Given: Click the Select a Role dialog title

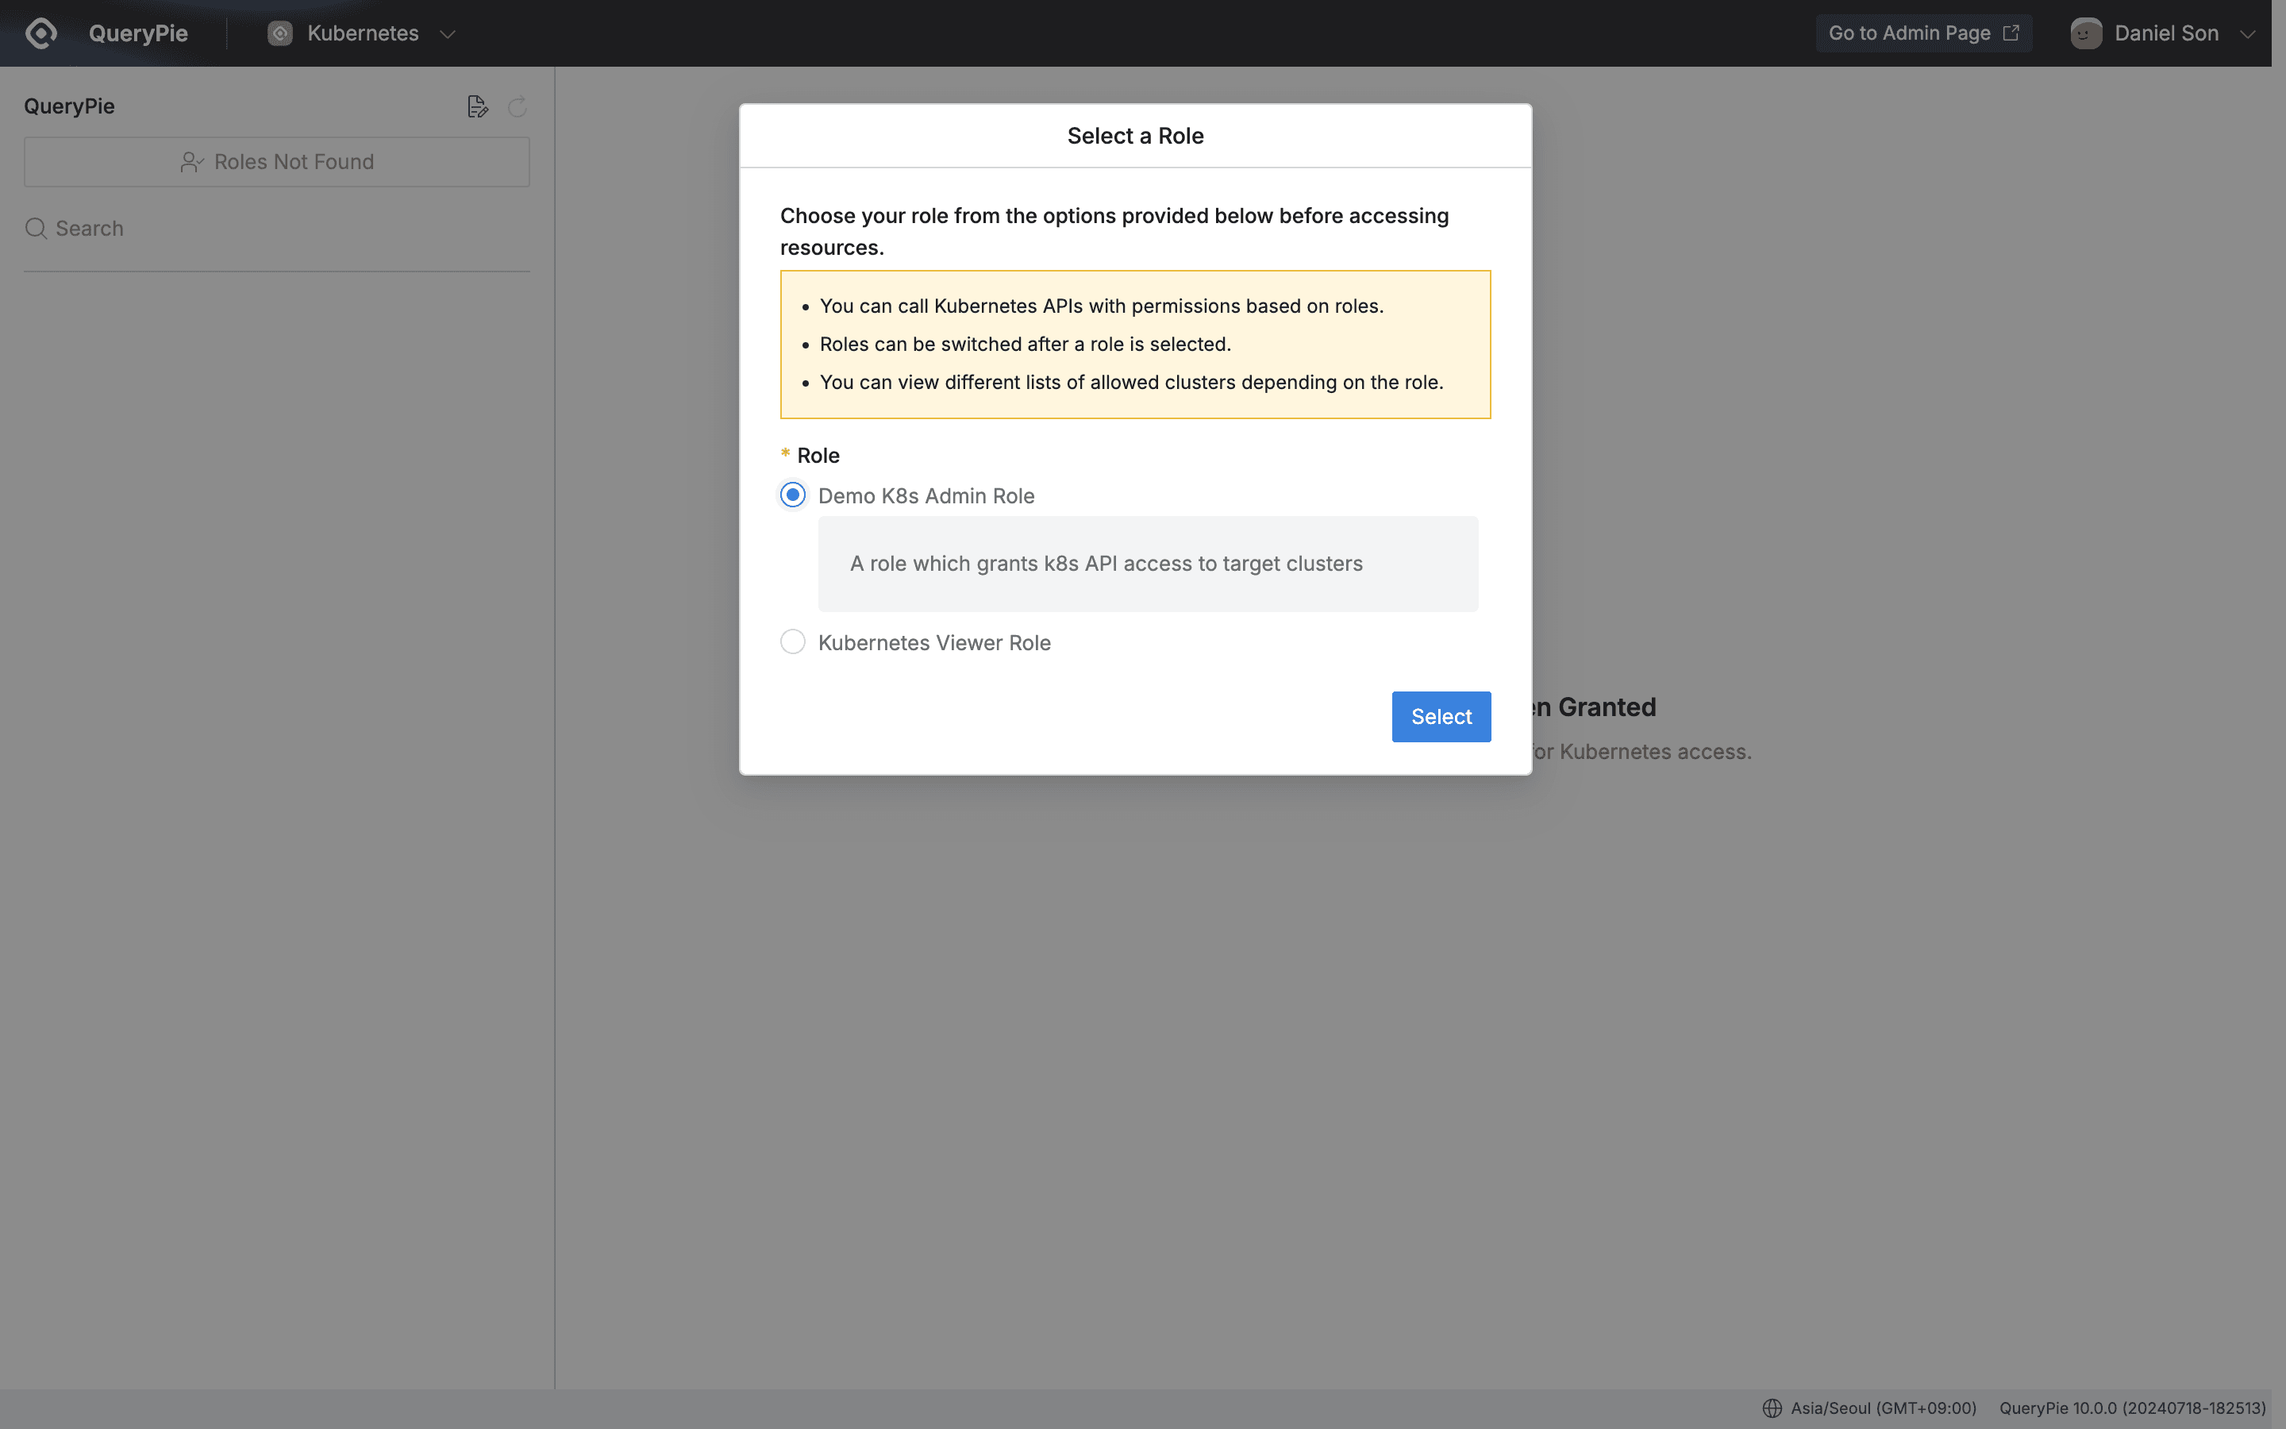Looking at the screenshot, I should pyautogui.click(x=1133, y=135).
